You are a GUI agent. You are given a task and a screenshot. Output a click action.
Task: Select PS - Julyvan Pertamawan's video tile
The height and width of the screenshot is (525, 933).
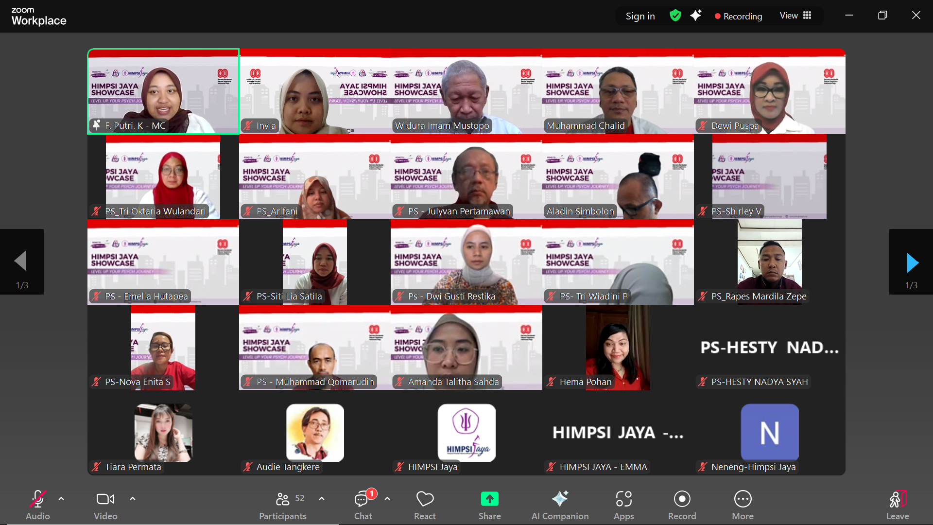(x=466, y=177)
